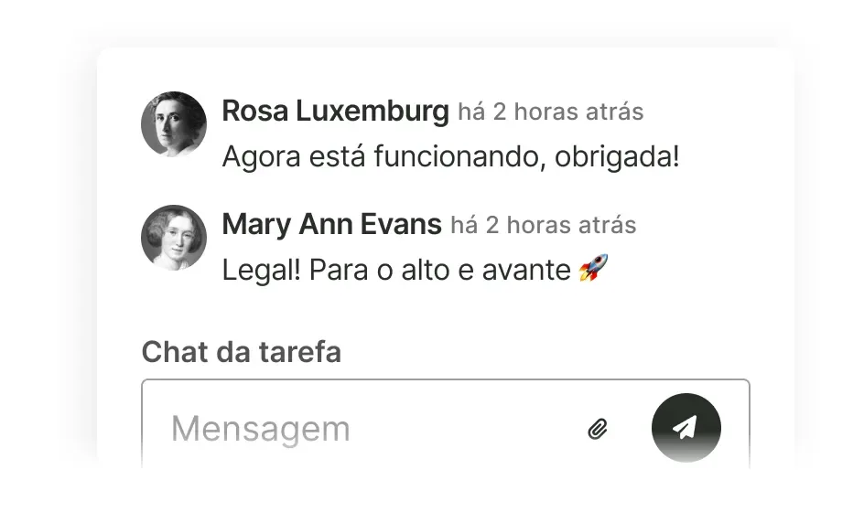Open Rosa Luxemburg's avatar photo
This screenshot has height=512, width=864.
(x=174, y=124)
